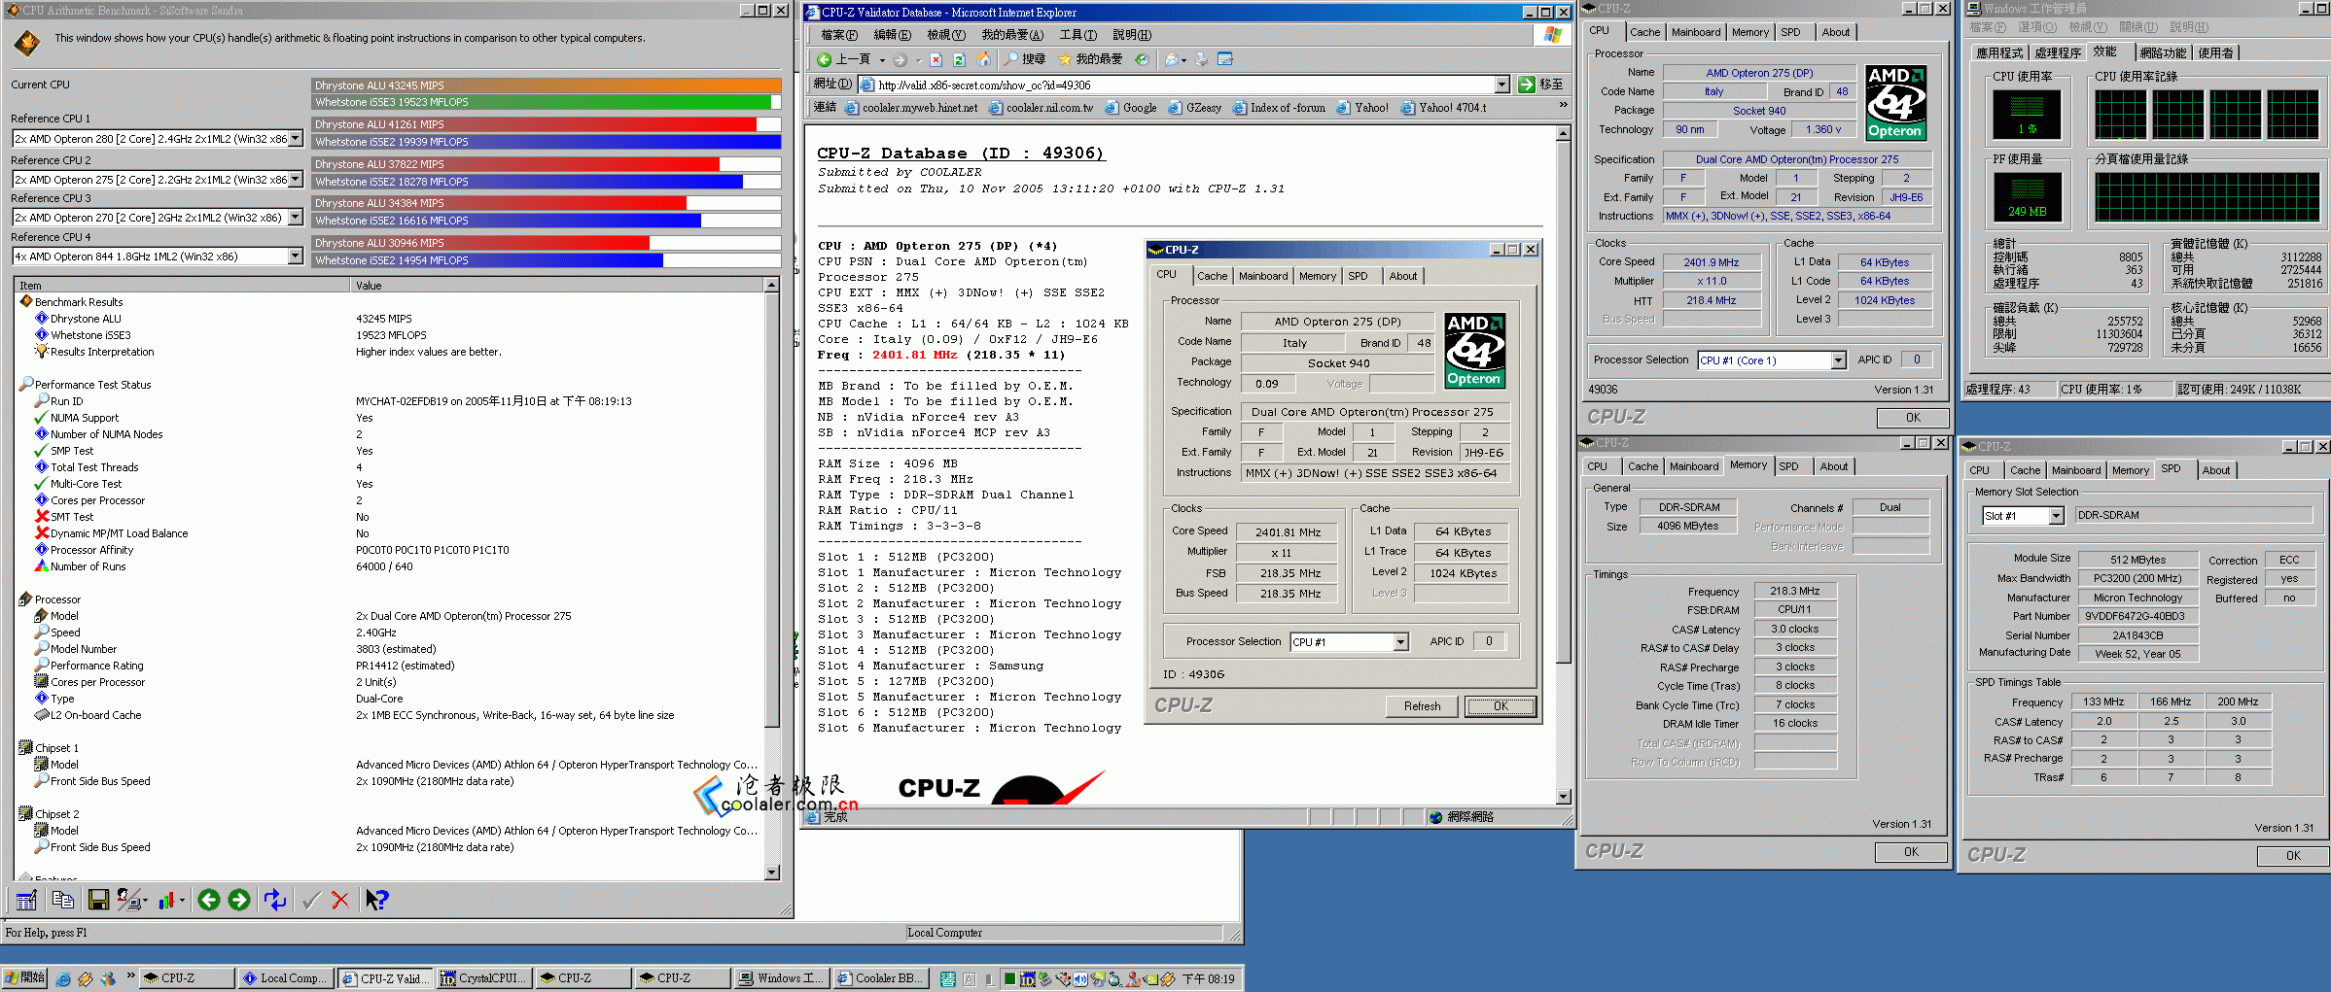Viewport: 2331px width, 992px height.
Task: Click the Edit page icon in IE toolbar
Action: [x=1225, y=59]
